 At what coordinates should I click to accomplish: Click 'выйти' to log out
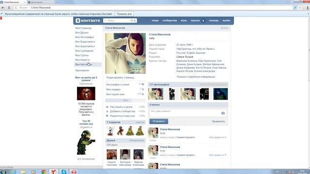coord(226,20)
